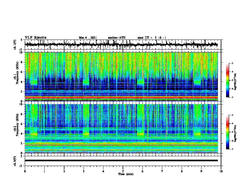Click the ch.1 voltage waveform trace

[121, 45]
